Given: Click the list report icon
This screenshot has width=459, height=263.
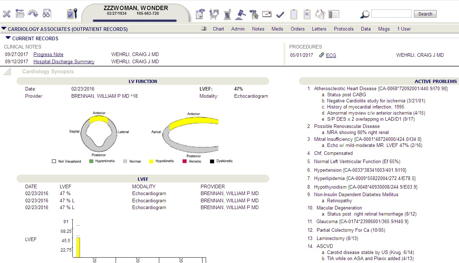Looking at the screenshot, I should [334, 14].
